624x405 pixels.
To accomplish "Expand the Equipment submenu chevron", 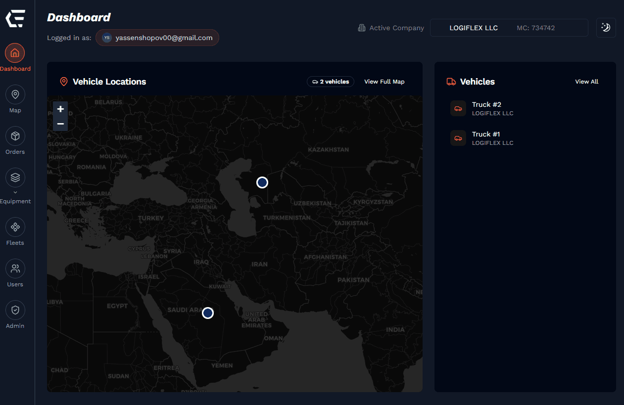I will coord(15,192).
